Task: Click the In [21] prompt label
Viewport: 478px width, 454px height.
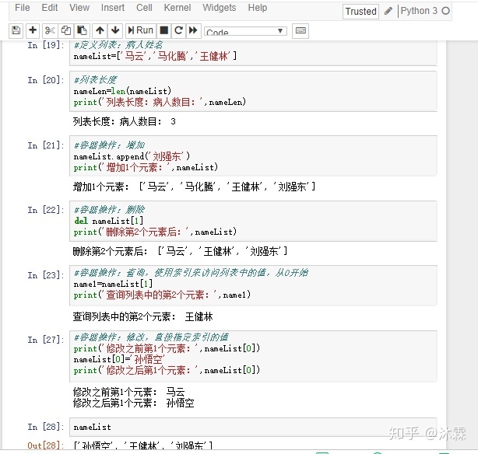Action: 46,145
